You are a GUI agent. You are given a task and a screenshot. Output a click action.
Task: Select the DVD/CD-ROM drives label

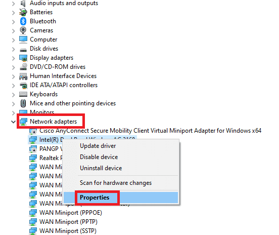58,67
